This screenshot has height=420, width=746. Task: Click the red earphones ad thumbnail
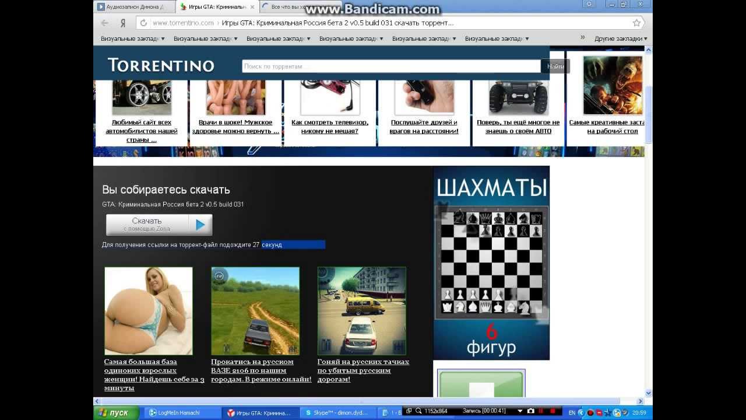tap(330, 97)
